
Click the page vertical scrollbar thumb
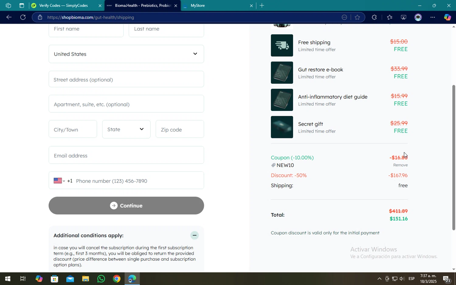tap(454, 157)
